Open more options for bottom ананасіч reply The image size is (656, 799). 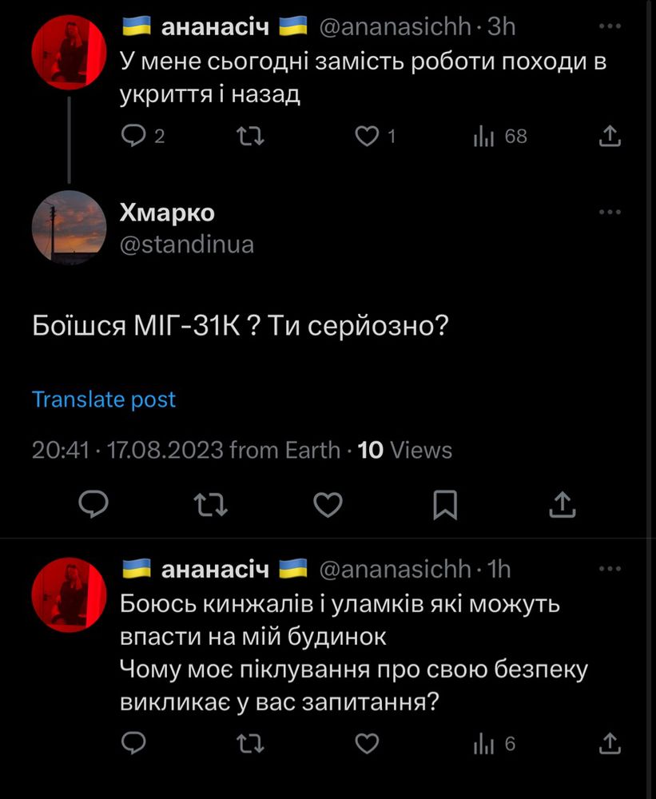pyautogui.click(x=610, y=569)
